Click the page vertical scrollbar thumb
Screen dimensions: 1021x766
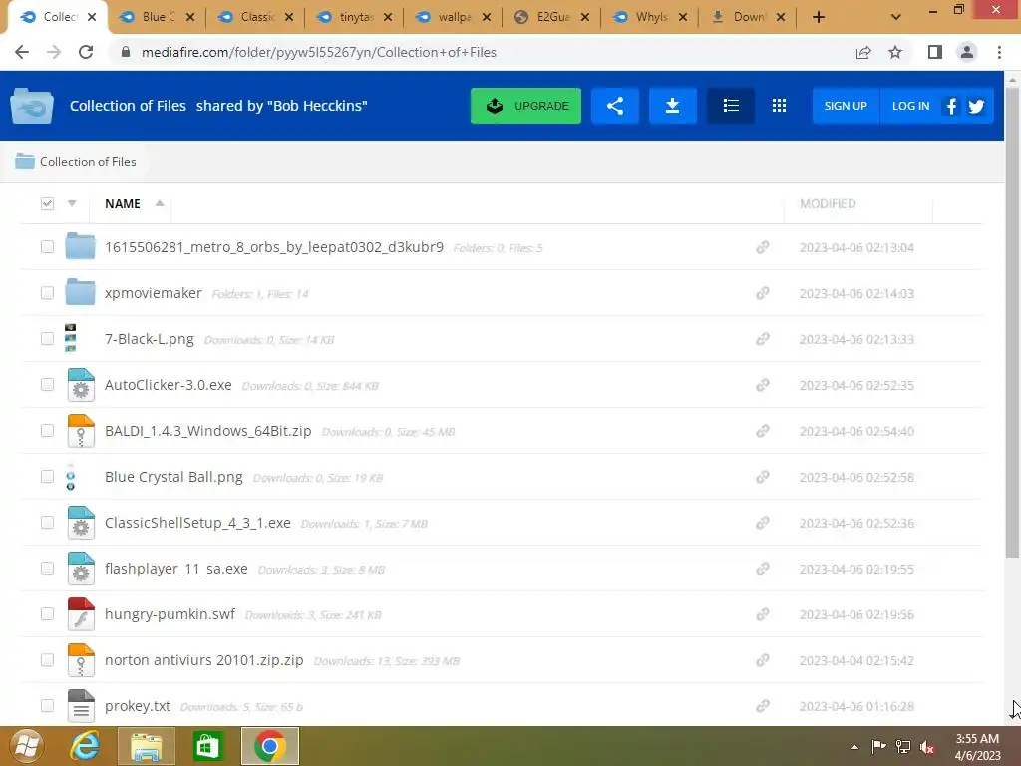tap(1012, 323)
